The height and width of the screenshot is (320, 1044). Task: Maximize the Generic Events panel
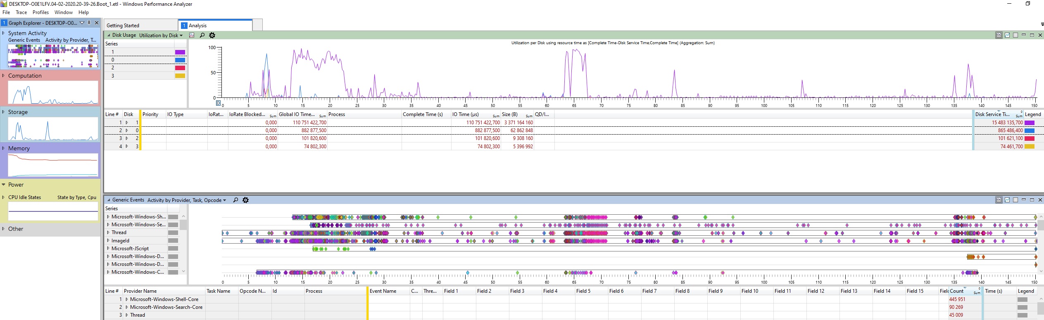(x=1032, y=200)
